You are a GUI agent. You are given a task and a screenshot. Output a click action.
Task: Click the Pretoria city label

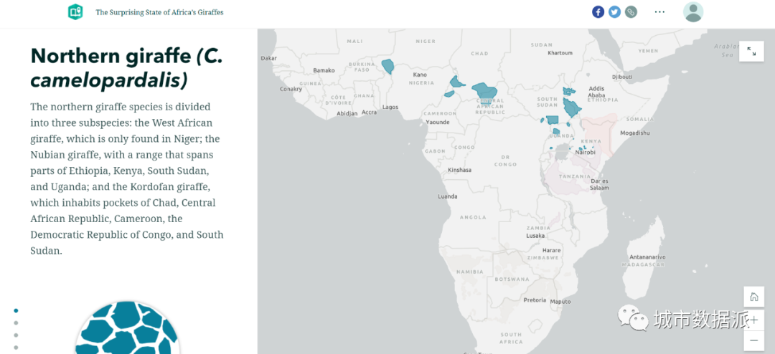535,300
